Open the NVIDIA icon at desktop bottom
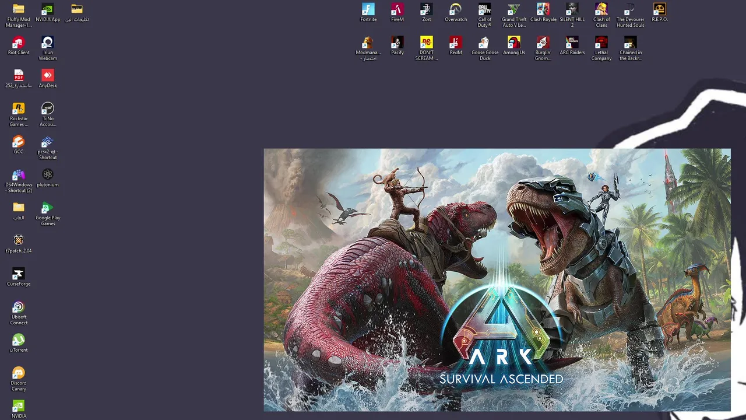Viewport: 746px width, 420px height. tap(19, 406)
